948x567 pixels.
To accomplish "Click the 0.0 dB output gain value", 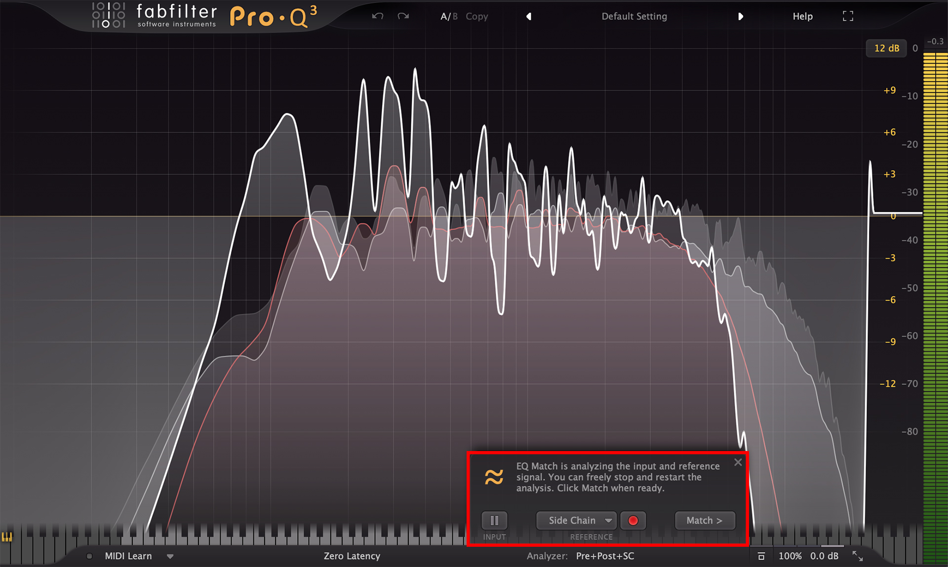I will point(824,556).
